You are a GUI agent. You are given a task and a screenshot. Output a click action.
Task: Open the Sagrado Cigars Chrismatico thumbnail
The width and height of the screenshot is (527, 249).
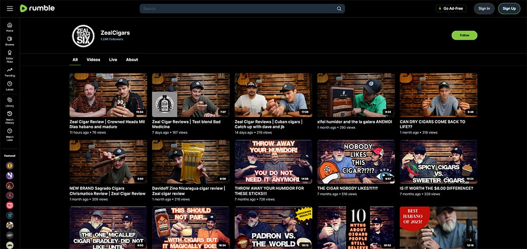tap(108, 162)
